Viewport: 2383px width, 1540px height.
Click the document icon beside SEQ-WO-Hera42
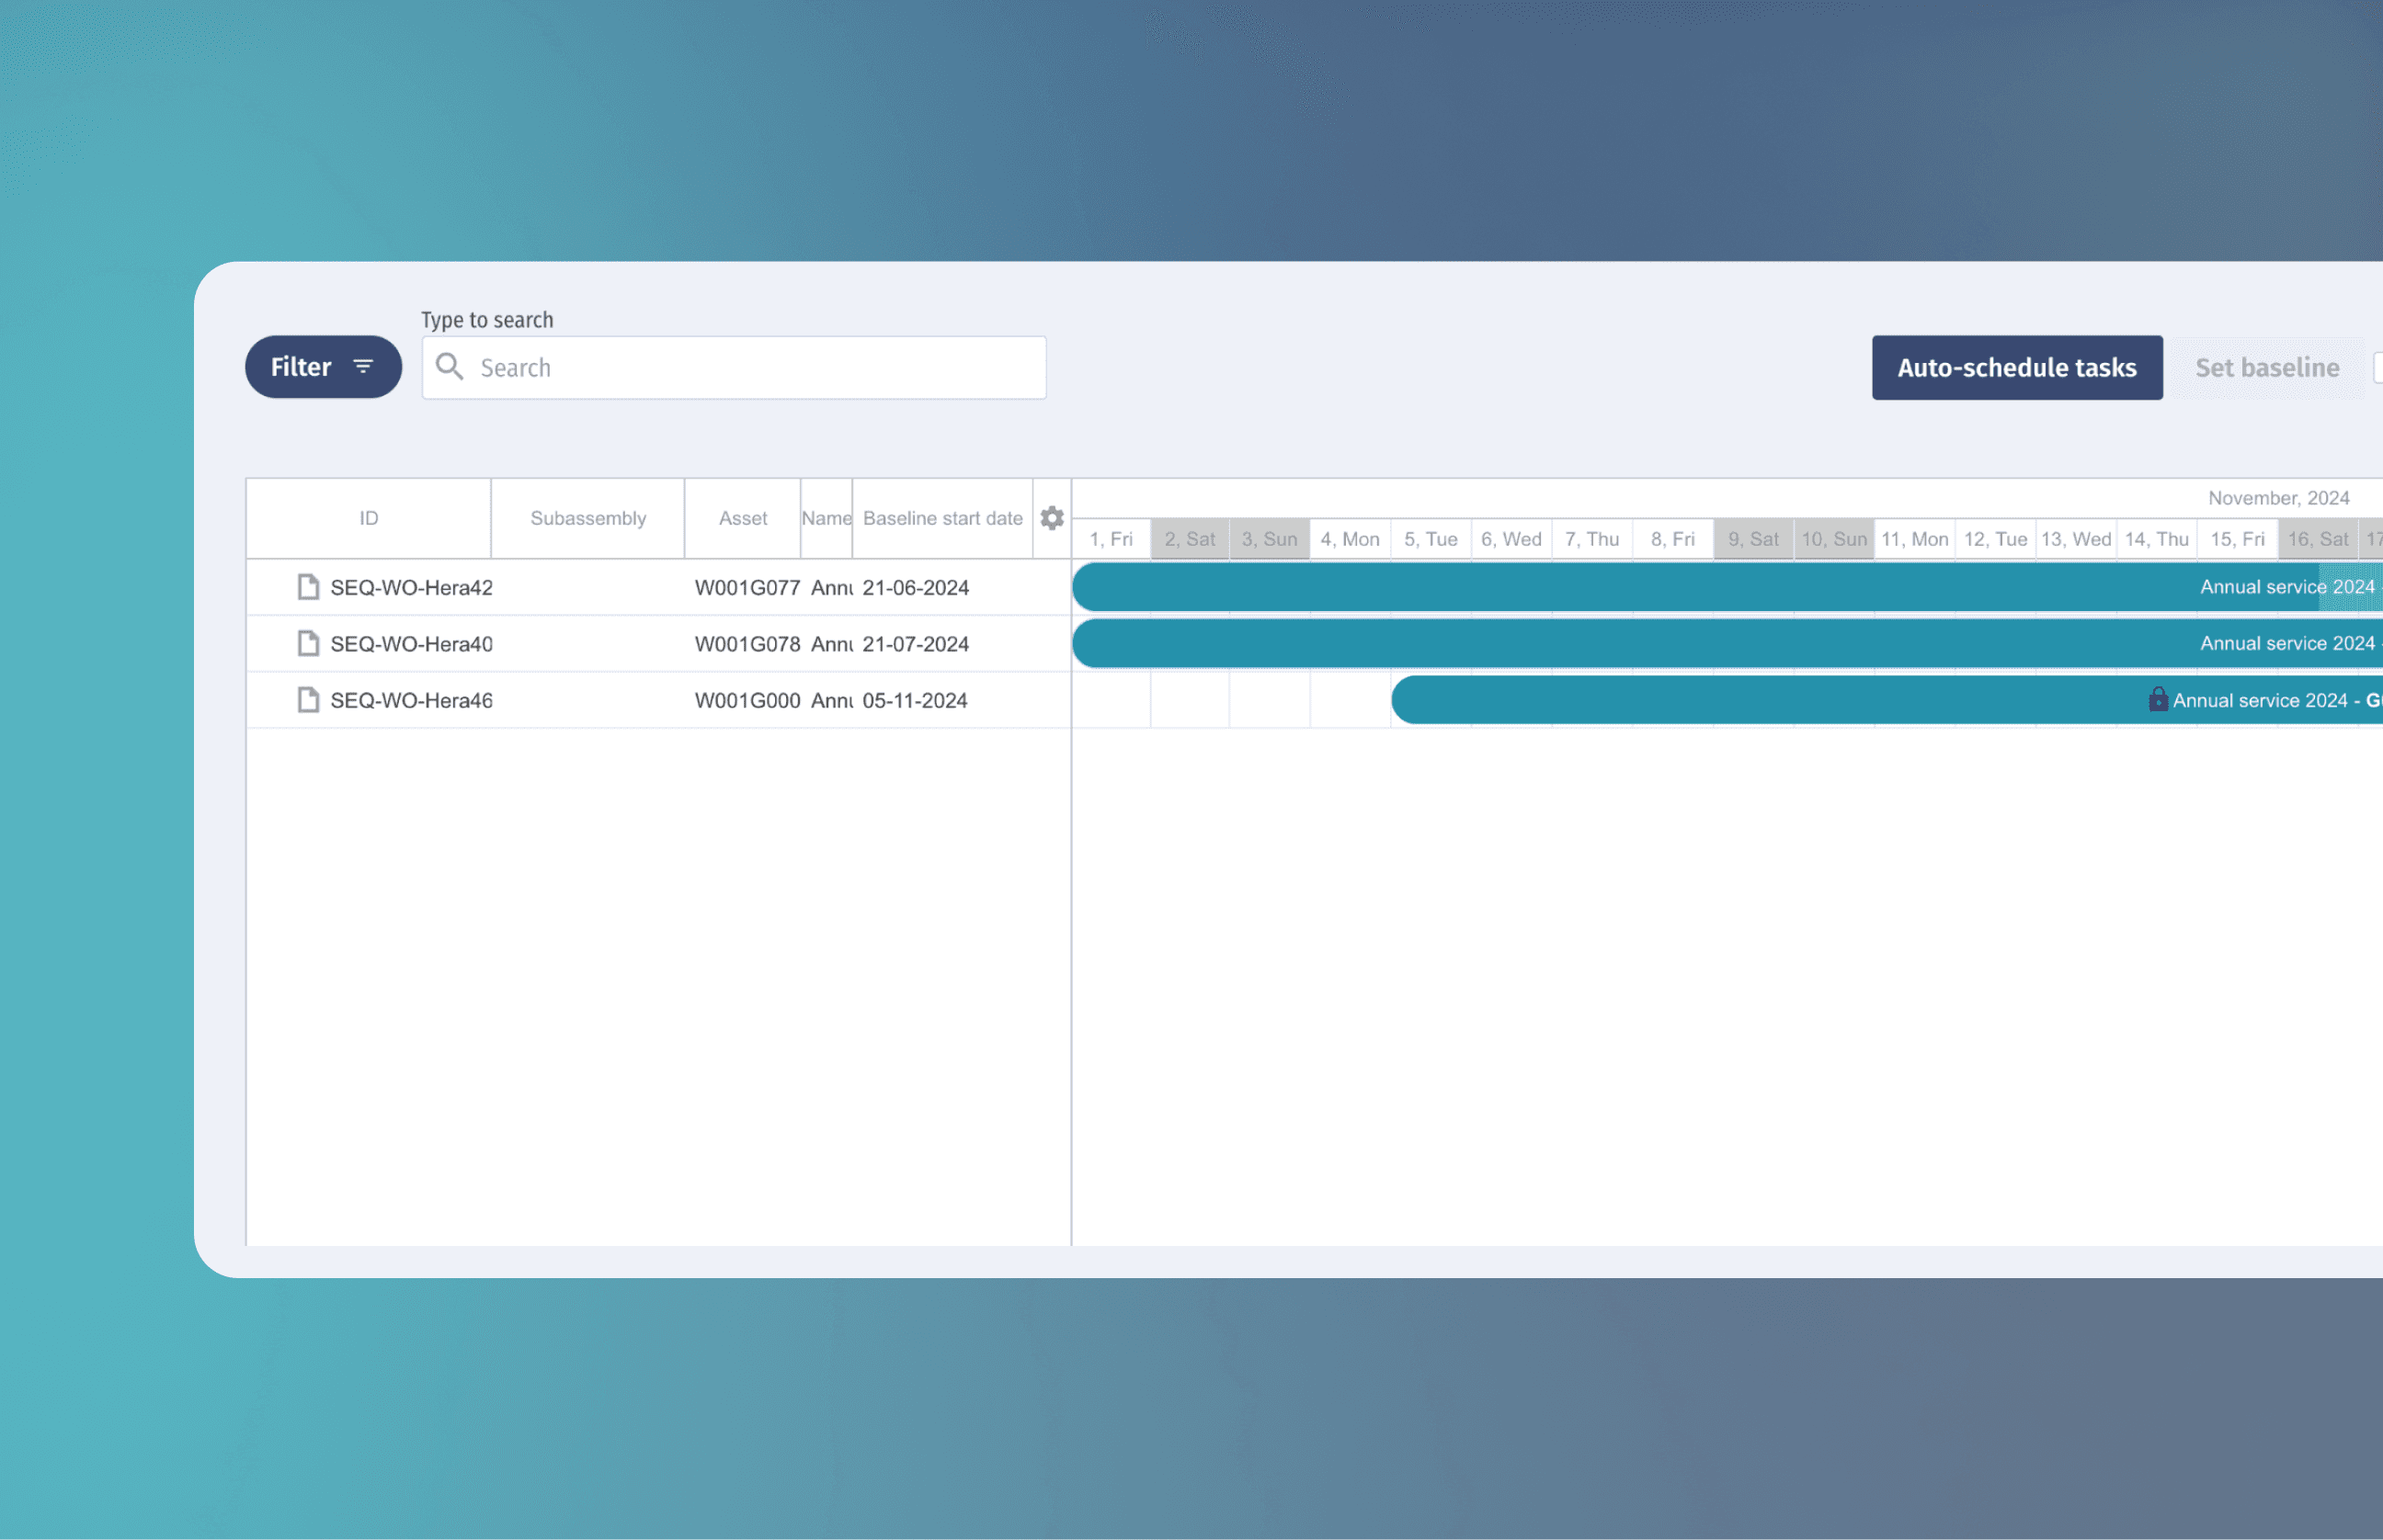click(308, 587)
